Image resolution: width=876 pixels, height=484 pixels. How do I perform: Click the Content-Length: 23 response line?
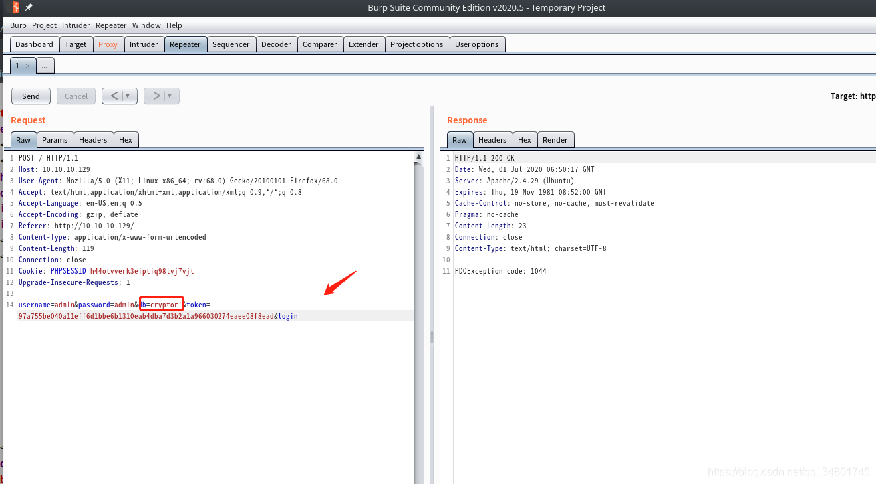click(x=490, y=226)
